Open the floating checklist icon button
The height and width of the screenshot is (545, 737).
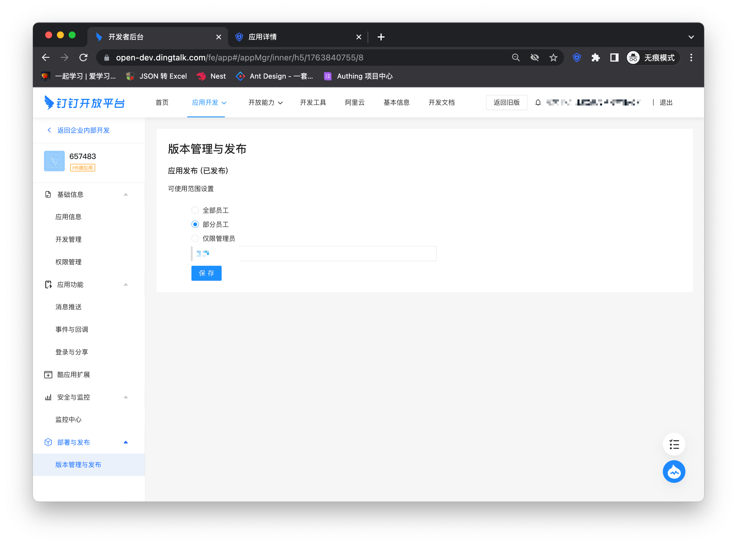click(x=674, y=444)
